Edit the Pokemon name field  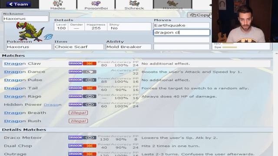coord(29,47)
